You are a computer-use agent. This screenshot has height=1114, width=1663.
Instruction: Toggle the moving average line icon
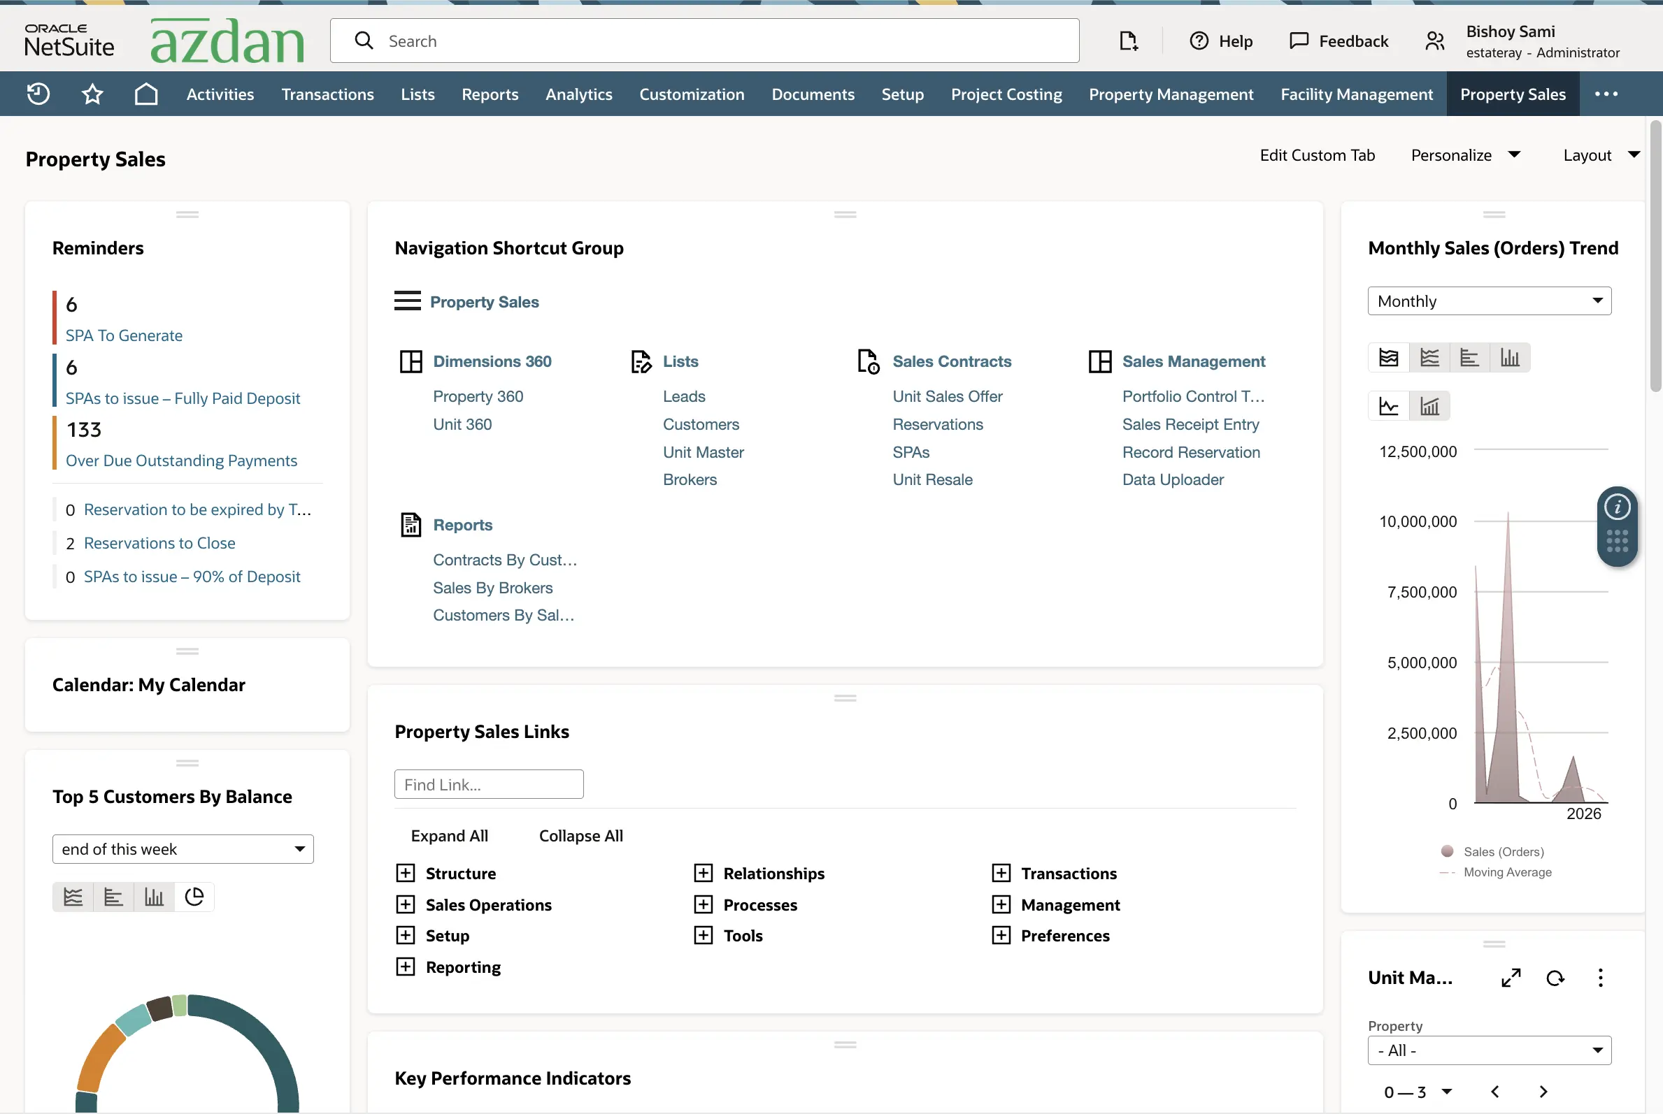coord(1389,406)
